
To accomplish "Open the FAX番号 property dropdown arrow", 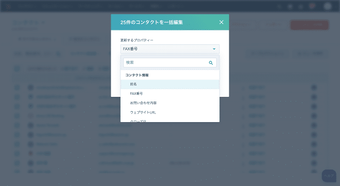I will (214, 49).
